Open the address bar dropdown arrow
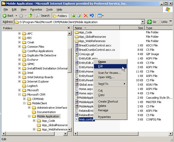 [143, 22]
